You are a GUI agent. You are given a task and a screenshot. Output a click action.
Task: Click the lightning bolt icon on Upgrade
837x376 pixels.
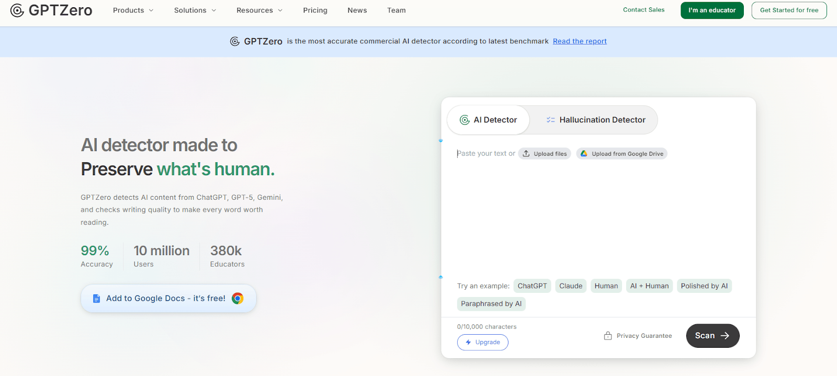(468, 343)
